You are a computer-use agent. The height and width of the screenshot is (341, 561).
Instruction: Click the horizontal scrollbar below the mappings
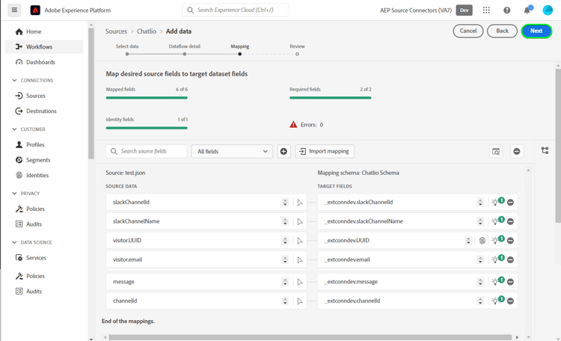pyautogui.click(x=310, y=337)
